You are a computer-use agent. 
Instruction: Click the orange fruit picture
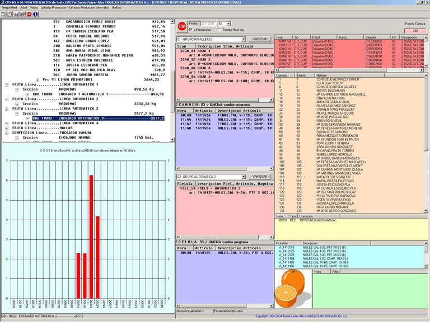293,288
